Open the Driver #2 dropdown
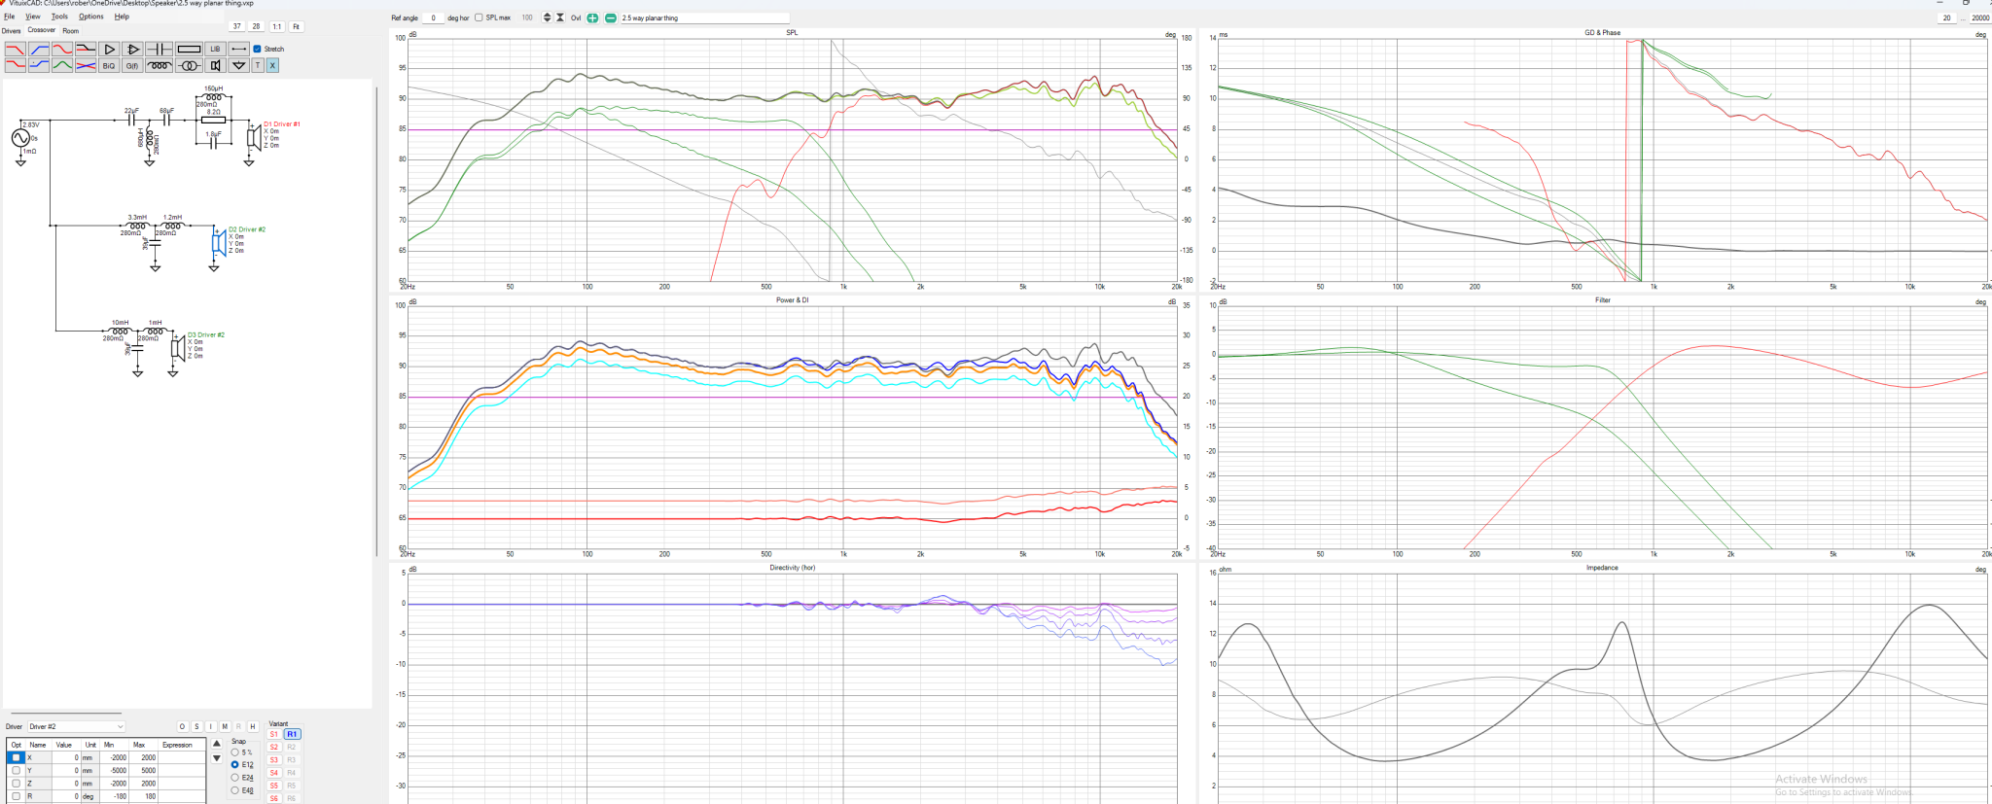The height and width of the screenshot is (804, 1992). [x=76, y=726]
